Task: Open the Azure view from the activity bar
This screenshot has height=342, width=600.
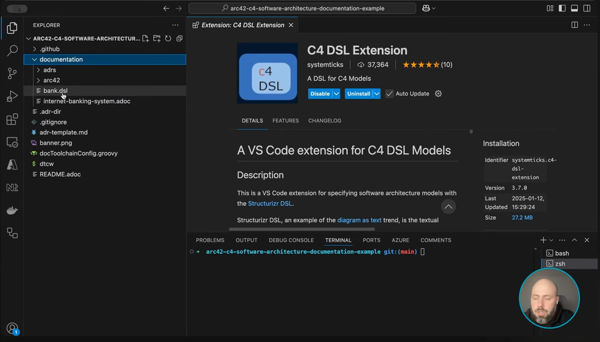Action: (12, 164)
